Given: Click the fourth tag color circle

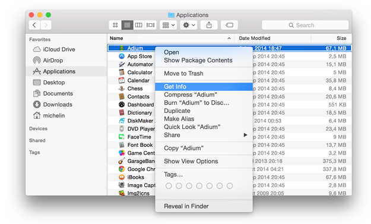Looking at the screenshot, I should (x=199, y=186).
